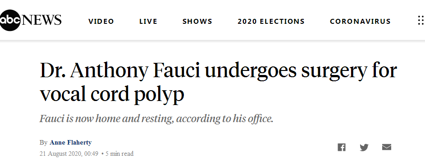The width and height of the screenshot is (425, 167).
Task: Click the abc circle logo
Action: (10, 20)
